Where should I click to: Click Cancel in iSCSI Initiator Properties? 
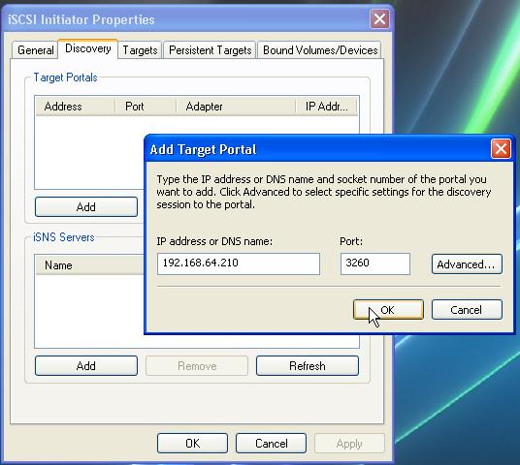[x=271, y=443]
